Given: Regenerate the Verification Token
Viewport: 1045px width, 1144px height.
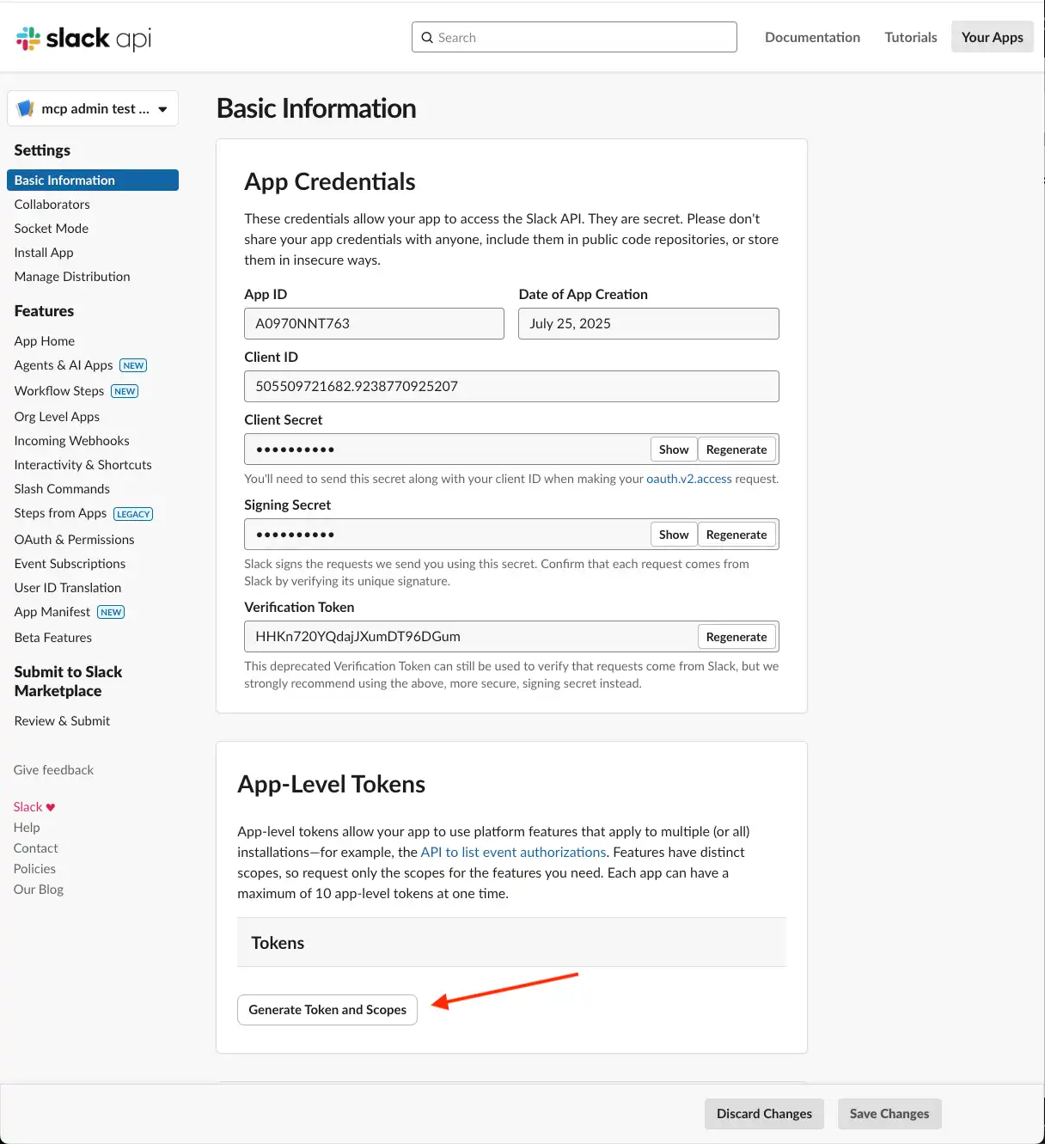Looking at the screenshot, I should pyautogui.click(x=736, y=637).
